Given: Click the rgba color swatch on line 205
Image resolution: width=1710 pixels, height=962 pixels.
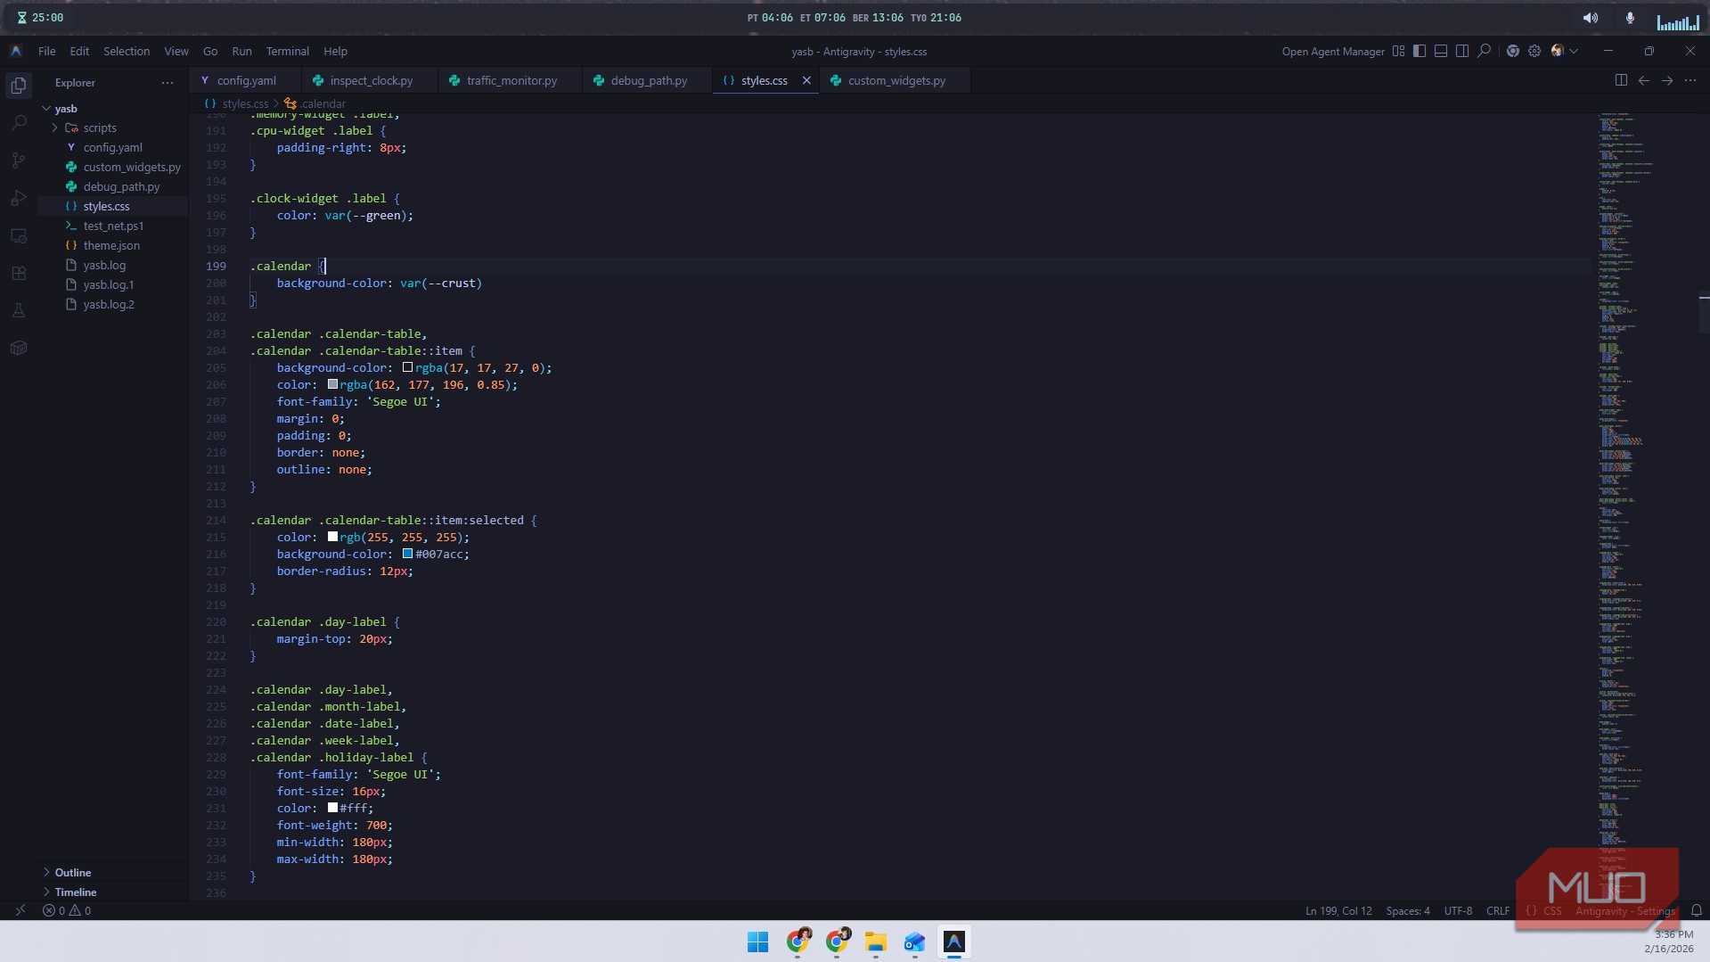Looking at the screenshot, I should 408,367.
